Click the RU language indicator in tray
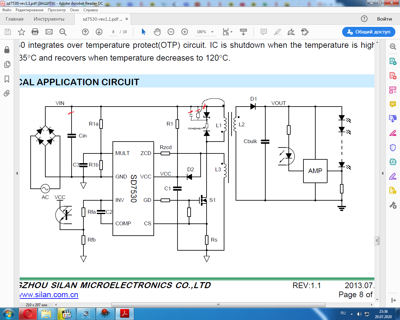 [343, 313]
